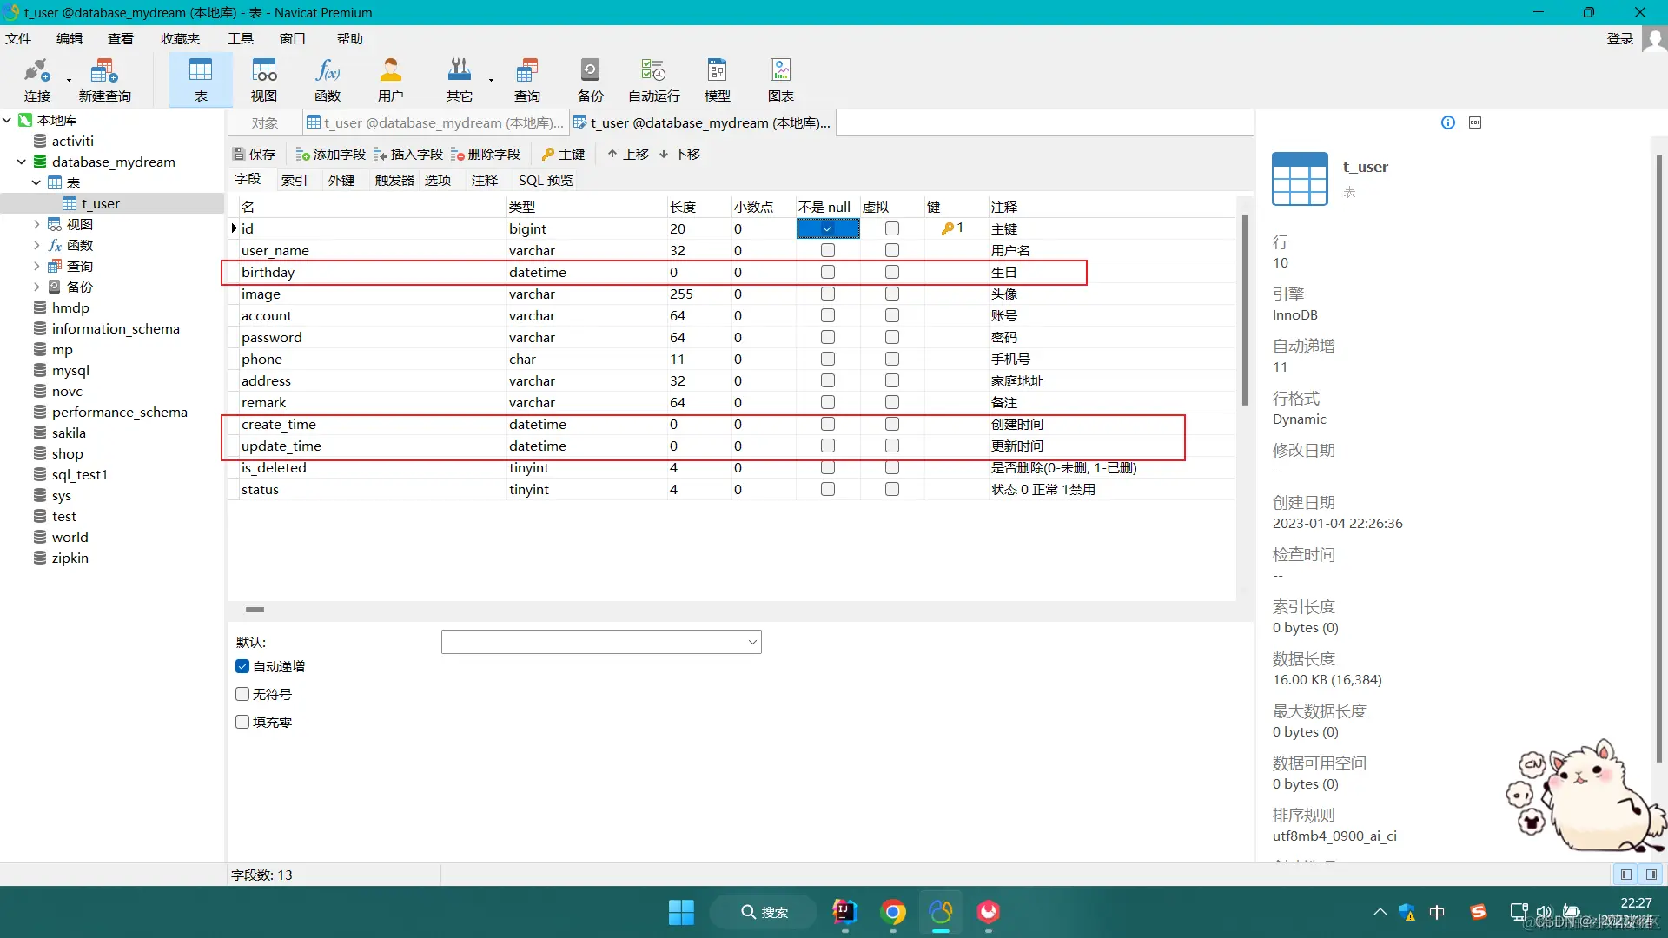Screen dimensions: 1668x938
Task: Open the Favorites menu
Action: [x=180, y=38]
